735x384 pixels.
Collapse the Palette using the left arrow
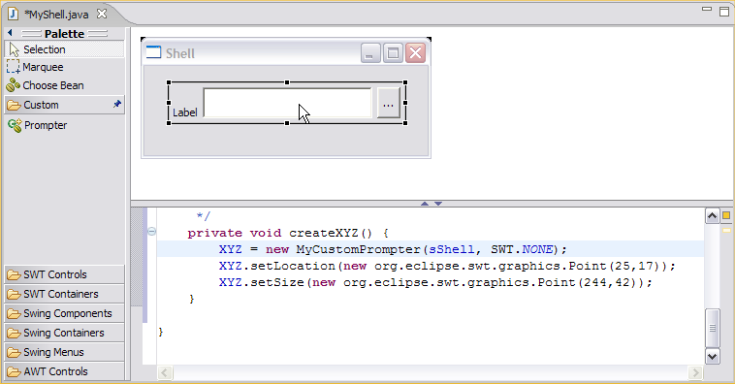tap(10, 33)
